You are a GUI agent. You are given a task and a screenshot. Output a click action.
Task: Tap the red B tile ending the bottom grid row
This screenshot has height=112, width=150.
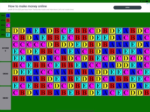point(147,92)
